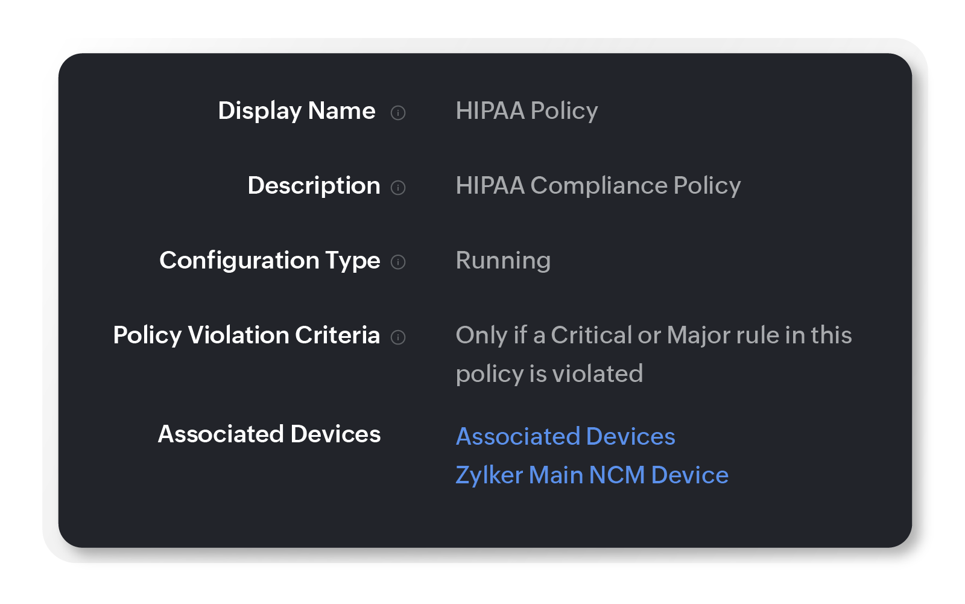
Task: Select the HIPAA Policy display name value
Action: click(x=527, y=110)
